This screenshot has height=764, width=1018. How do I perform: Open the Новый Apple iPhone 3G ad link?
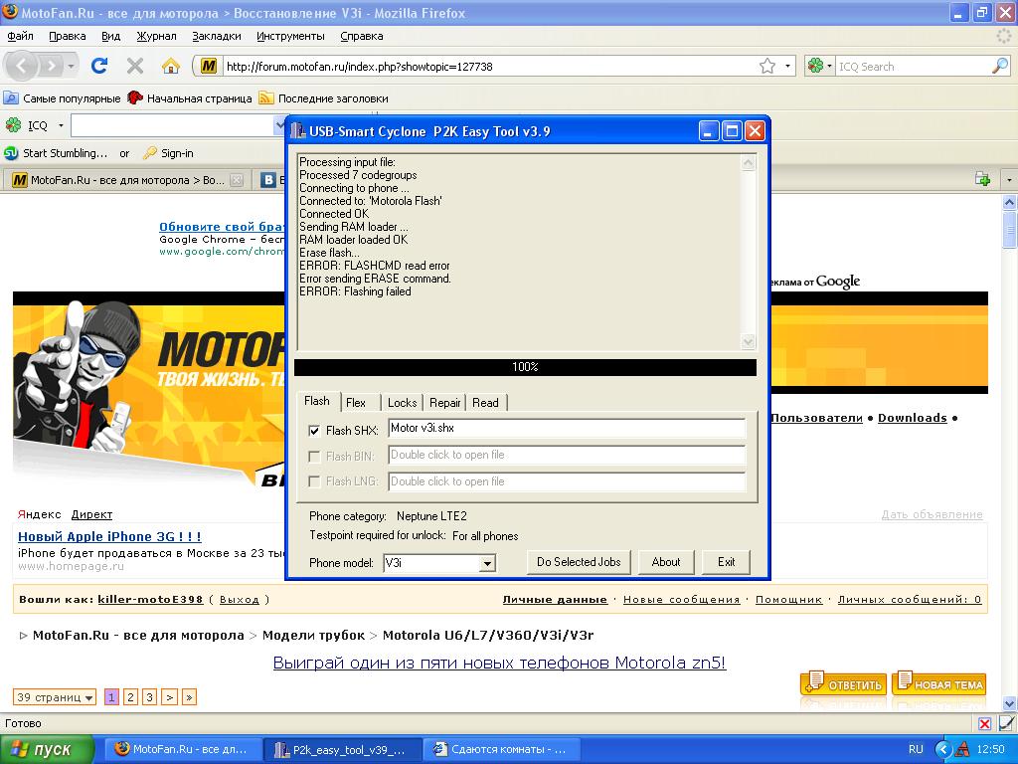click(x=109, y=536)
